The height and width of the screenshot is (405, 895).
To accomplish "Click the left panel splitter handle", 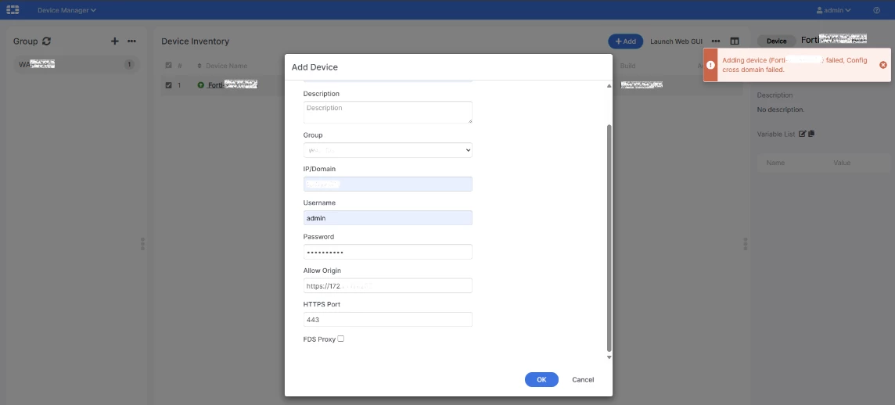I will click(142, 244).
